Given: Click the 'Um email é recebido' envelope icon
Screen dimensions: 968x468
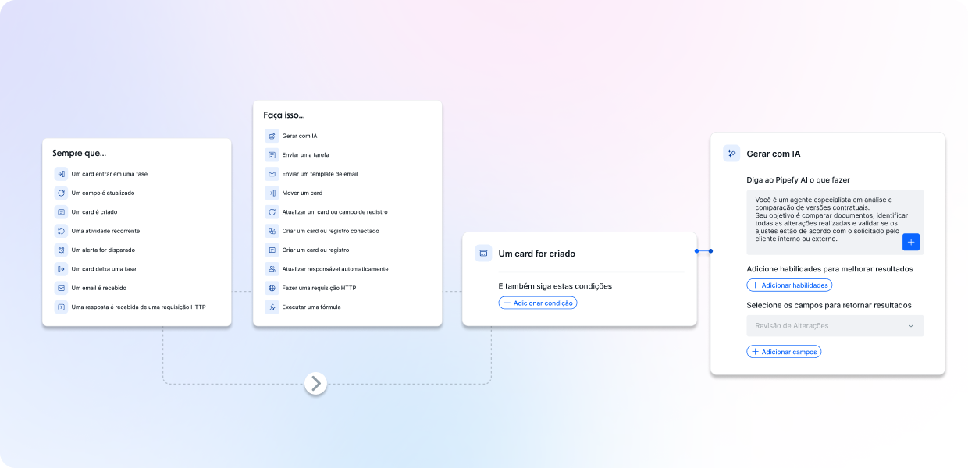Looking at the screenshot, I should [x=61, y=288].
